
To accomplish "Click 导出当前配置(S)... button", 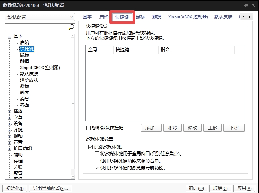I will tap(50, 188).
